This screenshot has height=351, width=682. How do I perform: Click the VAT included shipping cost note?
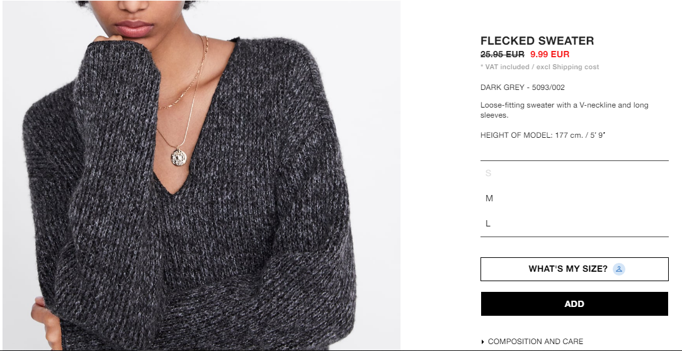(x=539, y=67)
